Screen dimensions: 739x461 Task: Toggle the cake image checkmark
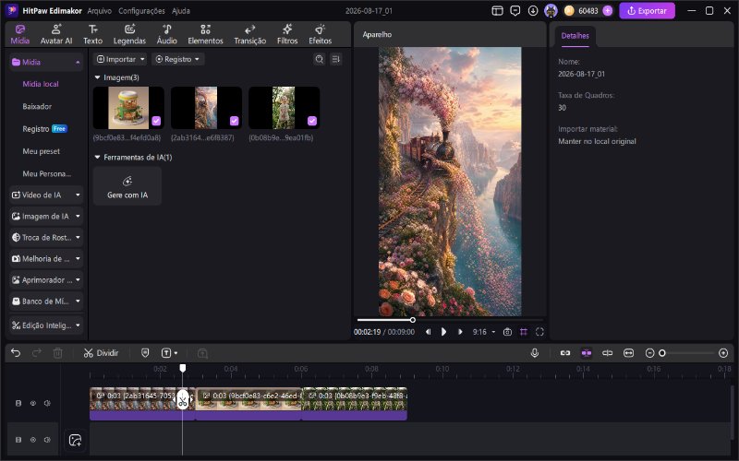point(156,121)
